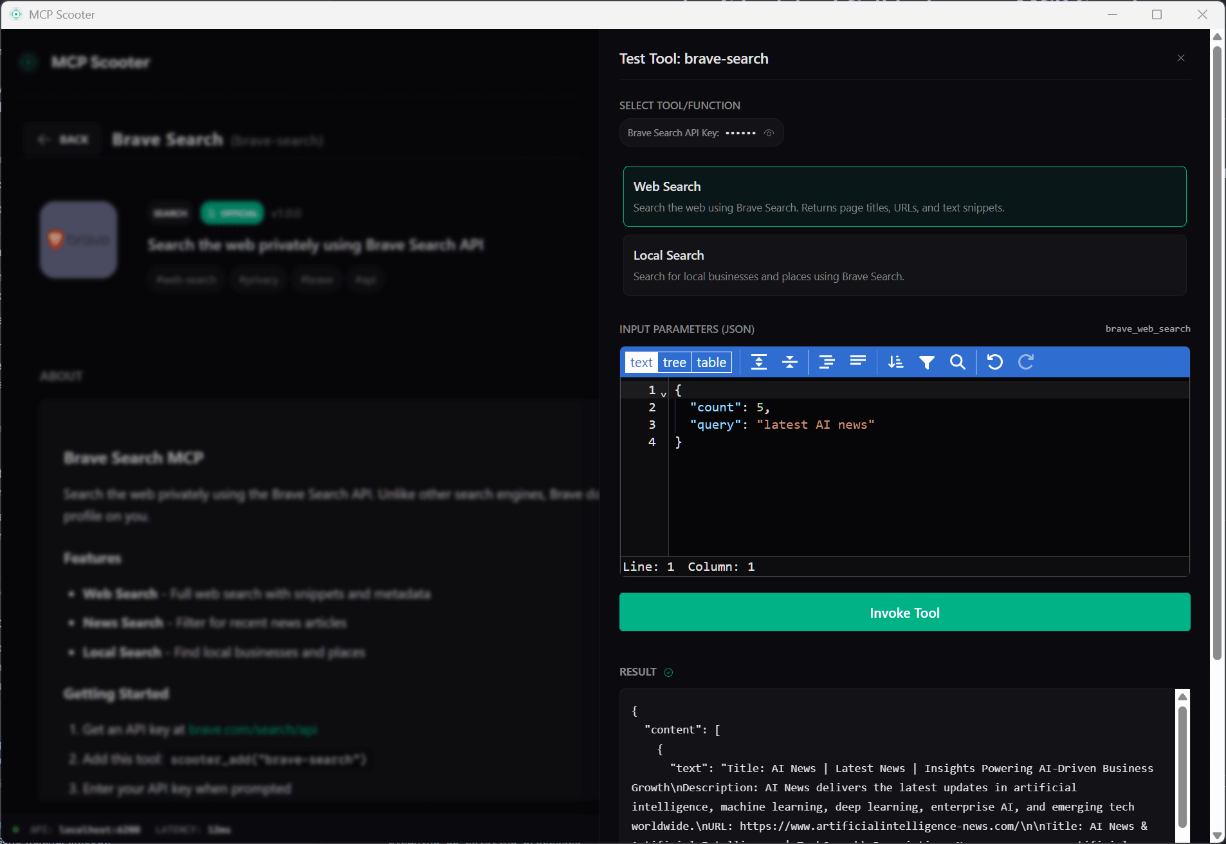Click the result panel scrollbar thumb
Viewport: 1226px width, 844px height.
tap(1182, 766)
